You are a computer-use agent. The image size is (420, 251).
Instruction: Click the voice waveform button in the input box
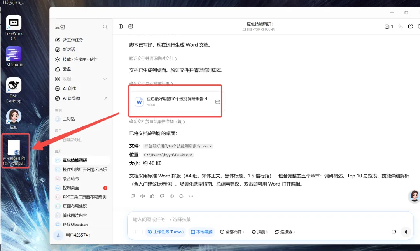pyautogui.click(x=406, y=232)
